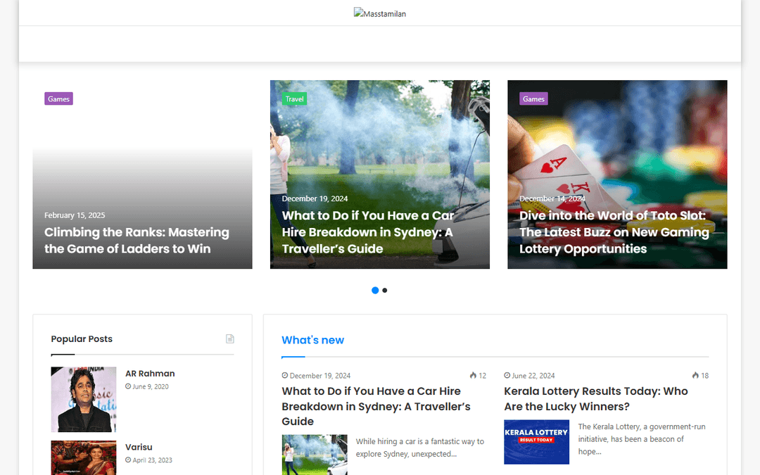The image size is (760, 475).
Task: Click the small car breakdown thumbnail in What's new
Action: pos(315,455)
